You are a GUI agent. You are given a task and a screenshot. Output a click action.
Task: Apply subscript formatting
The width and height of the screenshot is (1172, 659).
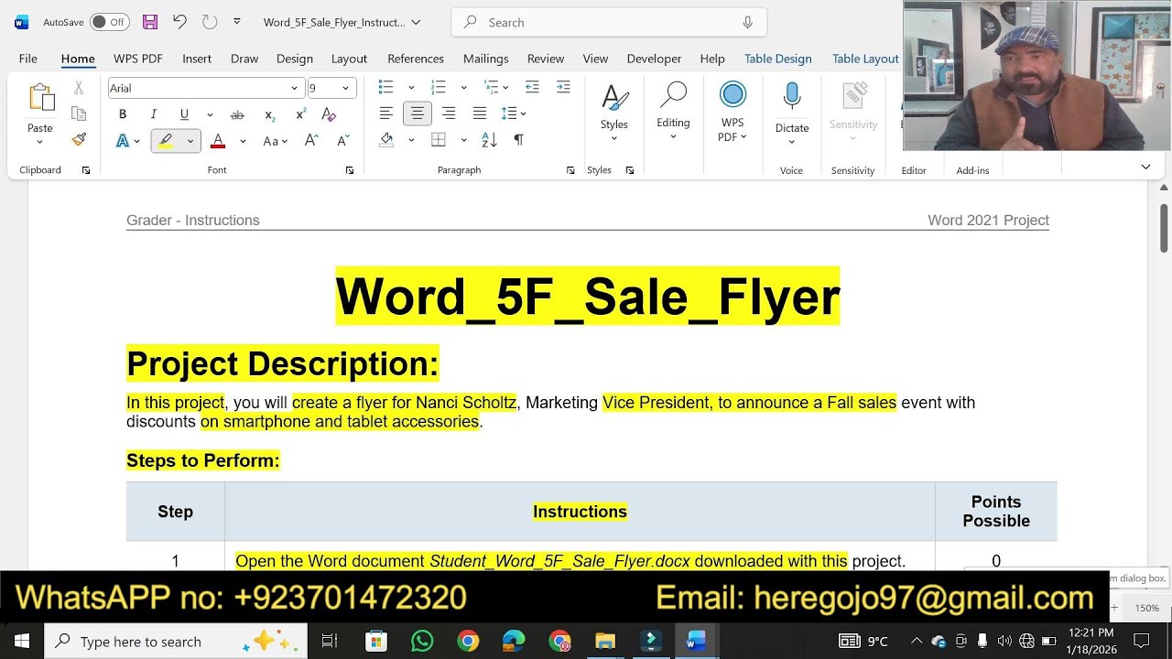click(269, 114)
